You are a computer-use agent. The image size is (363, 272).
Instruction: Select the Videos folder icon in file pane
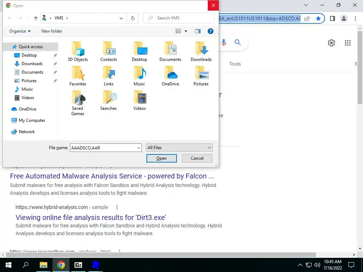click(x=139, y=100)
